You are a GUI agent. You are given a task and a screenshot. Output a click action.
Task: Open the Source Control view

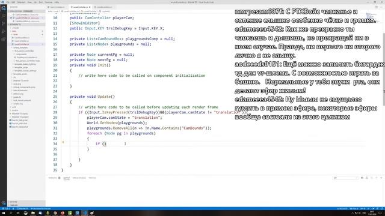coord(4,23)
